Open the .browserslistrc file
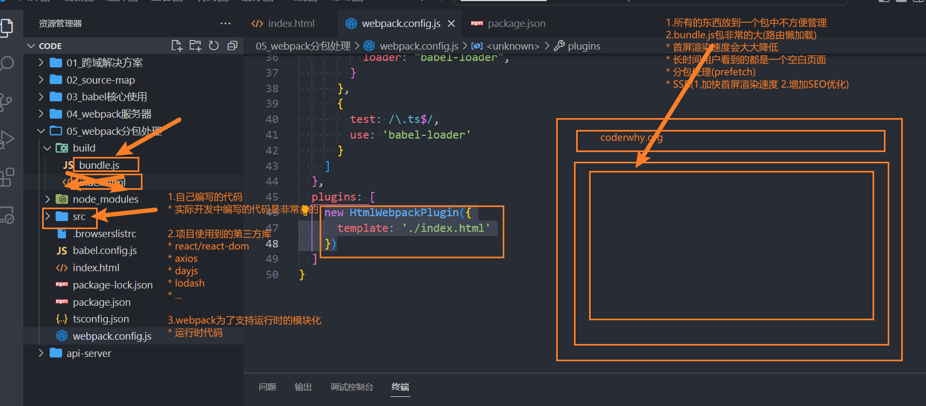The height and width of the screenshot is (406, 926). pos(105,233)
